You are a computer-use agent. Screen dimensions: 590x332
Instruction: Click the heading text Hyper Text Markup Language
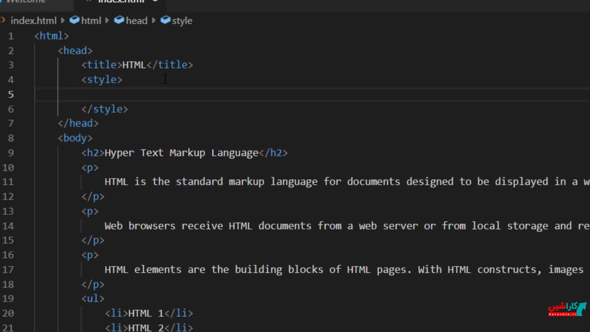(x=182, y=153)
